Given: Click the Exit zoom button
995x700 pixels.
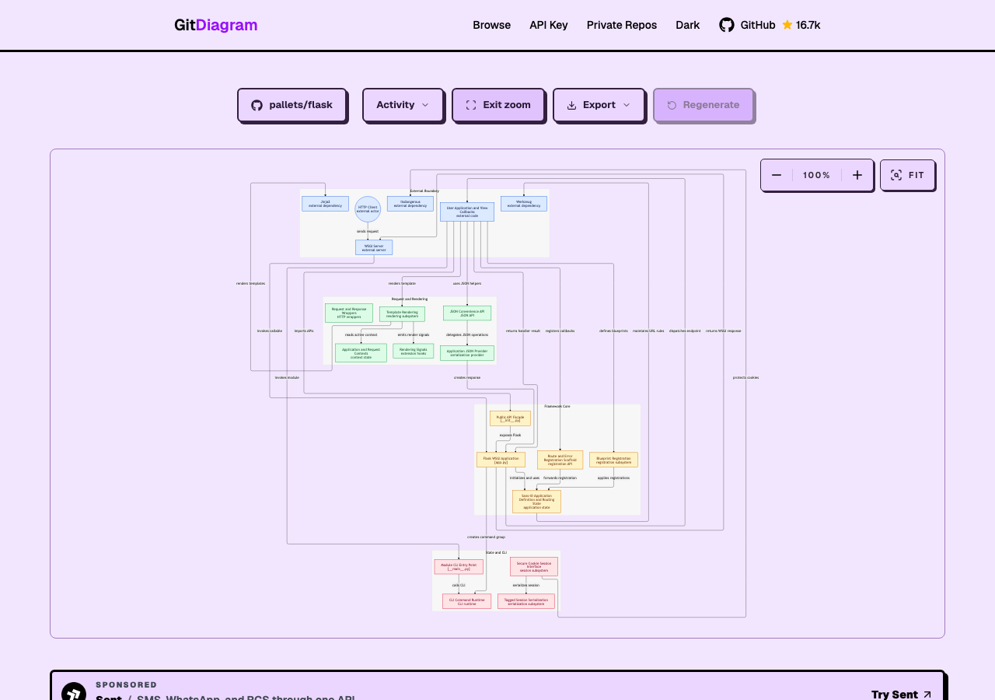Looking at the screenshot, I should (498, 105).
